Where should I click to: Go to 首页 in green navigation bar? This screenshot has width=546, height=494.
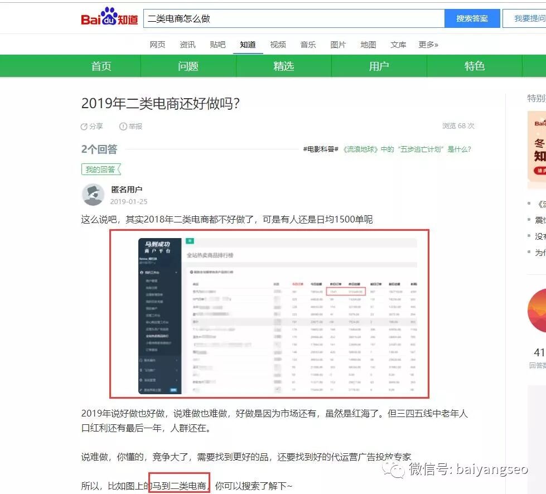point(101,66)
